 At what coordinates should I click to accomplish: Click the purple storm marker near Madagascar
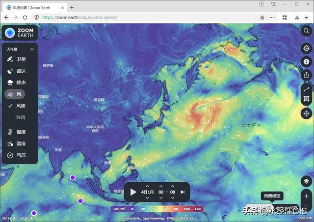click(x=34, y=213)
